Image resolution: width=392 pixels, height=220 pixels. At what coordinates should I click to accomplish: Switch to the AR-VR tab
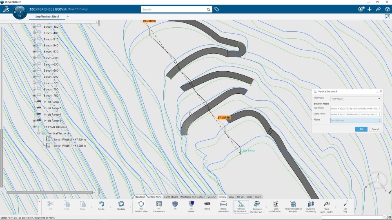240,197
